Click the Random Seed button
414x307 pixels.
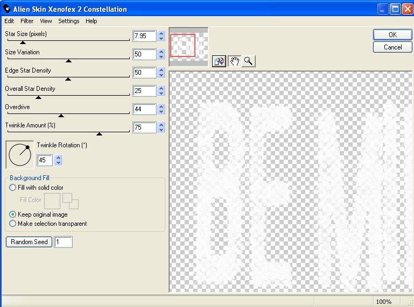click(29, 242)
